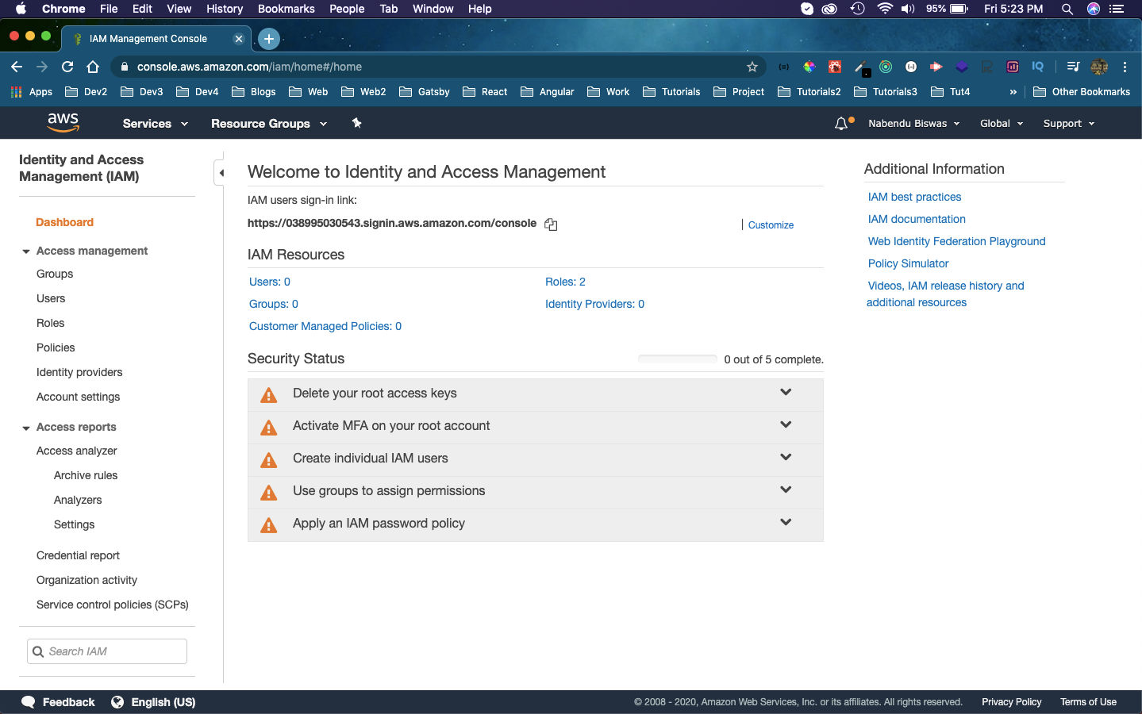
Task: Click the Security Status progress bar
Action: 678,359
